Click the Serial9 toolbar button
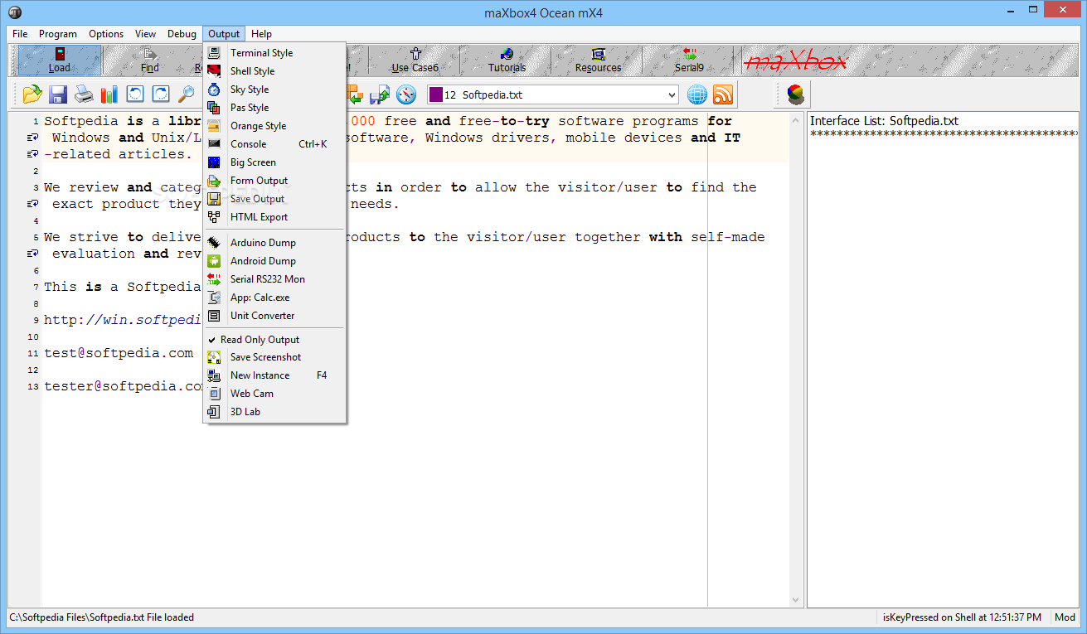This screenshot has width=1087, height=634. pyautogui.click(x=689, y=60)
